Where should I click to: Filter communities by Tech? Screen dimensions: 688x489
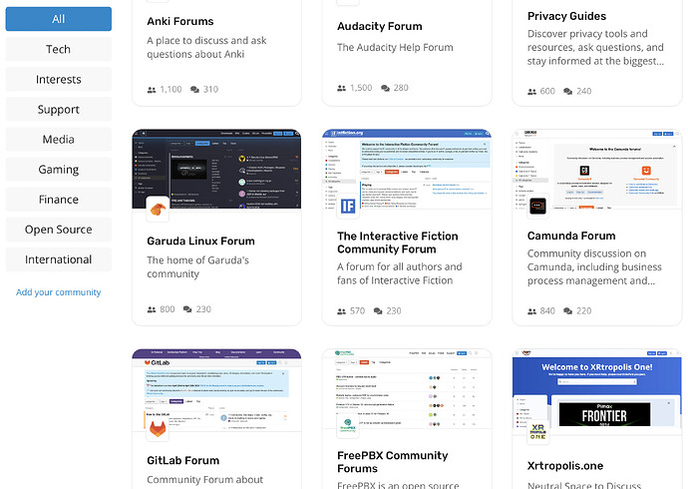click(x=59, y=49)
